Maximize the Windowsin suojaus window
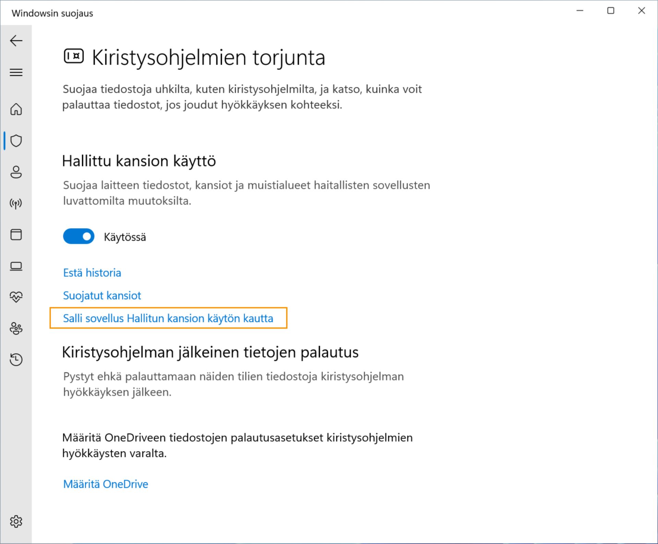The width and height of the screenshot is (658, 544). [611, 11]
